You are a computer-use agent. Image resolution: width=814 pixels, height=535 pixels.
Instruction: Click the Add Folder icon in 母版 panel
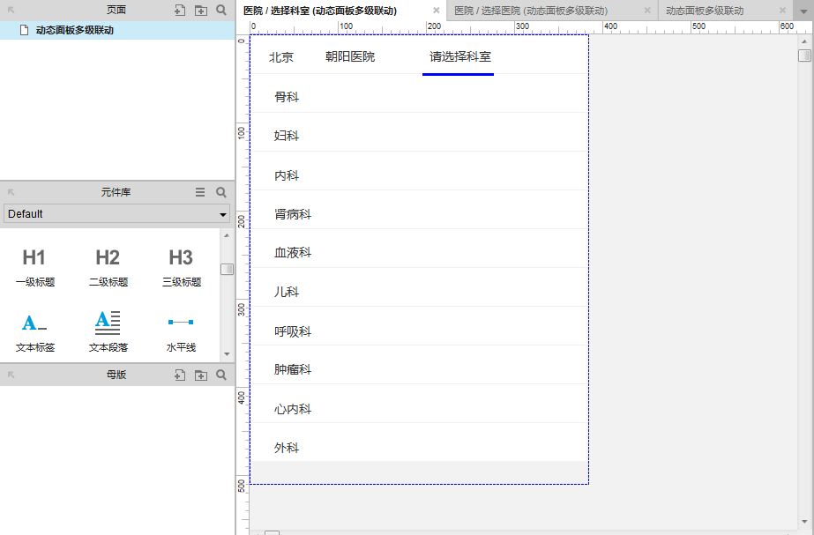click(x=200, y=374)
